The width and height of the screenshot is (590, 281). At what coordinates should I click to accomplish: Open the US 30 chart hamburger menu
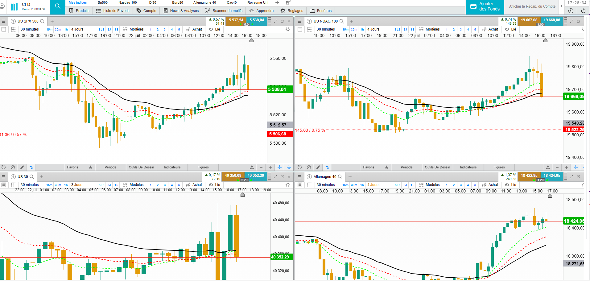pos(3,177)
